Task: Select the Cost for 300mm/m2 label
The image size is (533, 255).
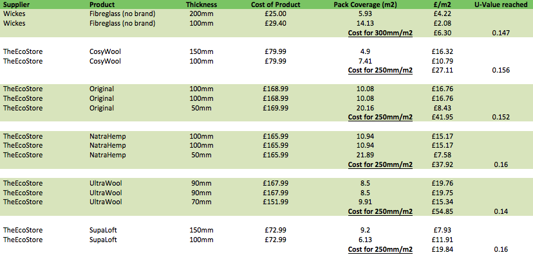Action: coord(380,33)
